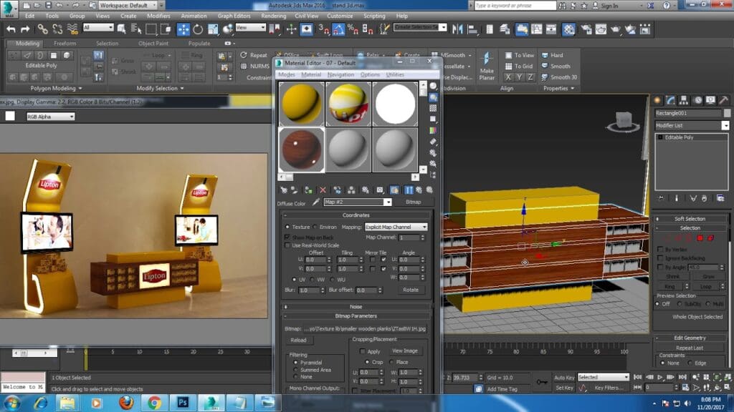Click the Bitmap map type button

414,202
